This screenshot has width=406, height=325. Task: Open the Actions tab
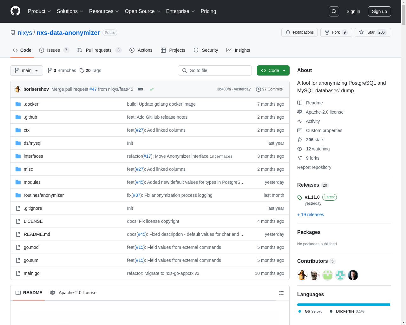(141, 50)
